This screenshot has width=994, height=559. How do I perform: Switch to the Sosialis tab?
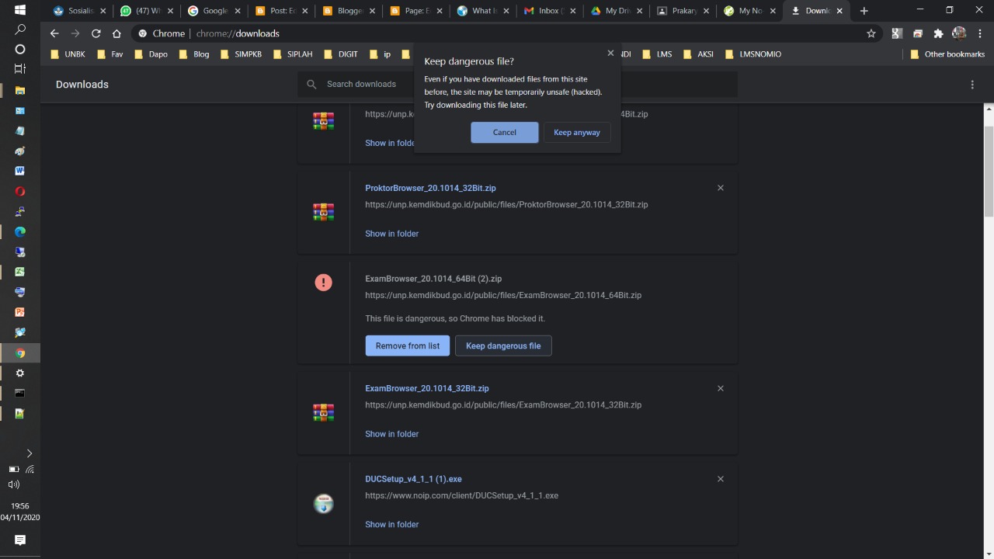tap(79, 11)
